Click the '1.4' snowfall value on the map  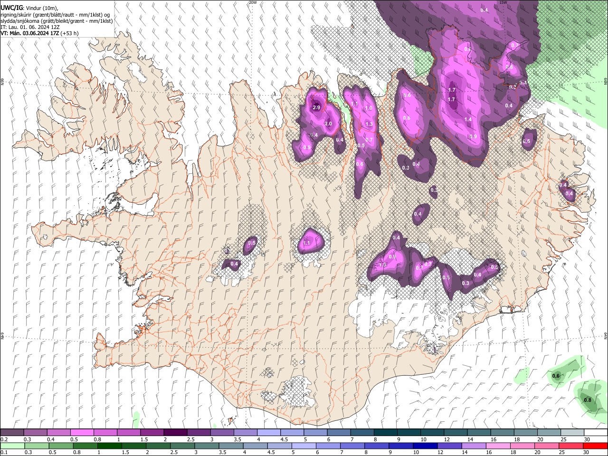(x=468, y=120)
